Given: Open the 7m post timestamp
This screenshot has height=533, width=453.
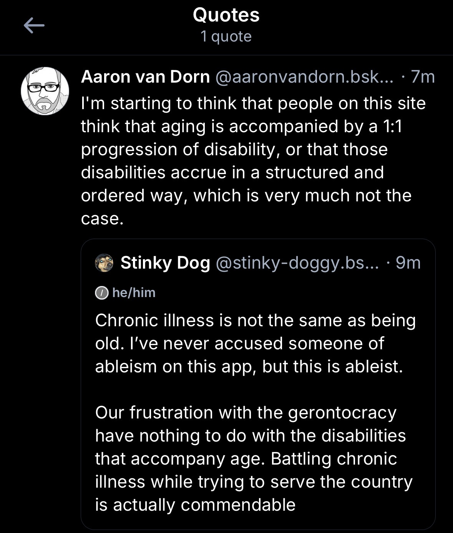Looking at the screenshot, I should [x=423, y=77].
